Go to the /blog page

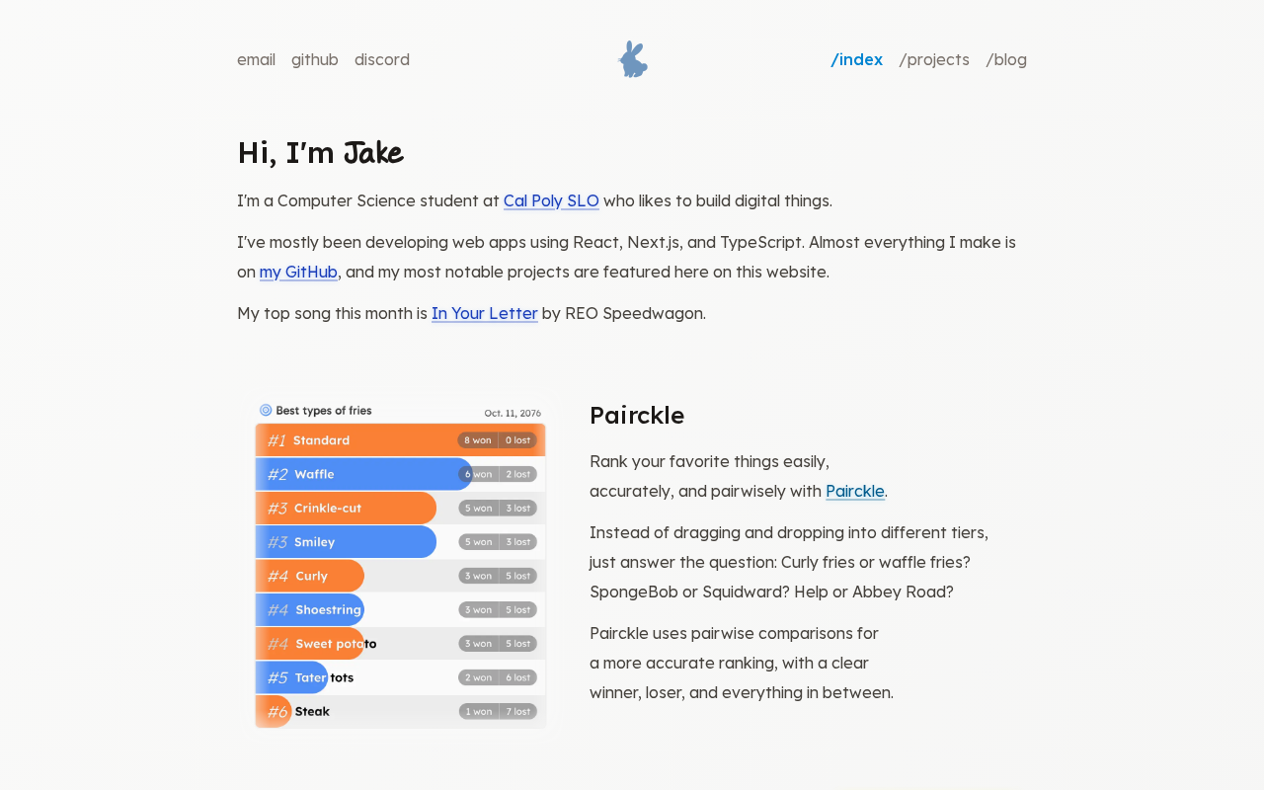[1006, 59]
